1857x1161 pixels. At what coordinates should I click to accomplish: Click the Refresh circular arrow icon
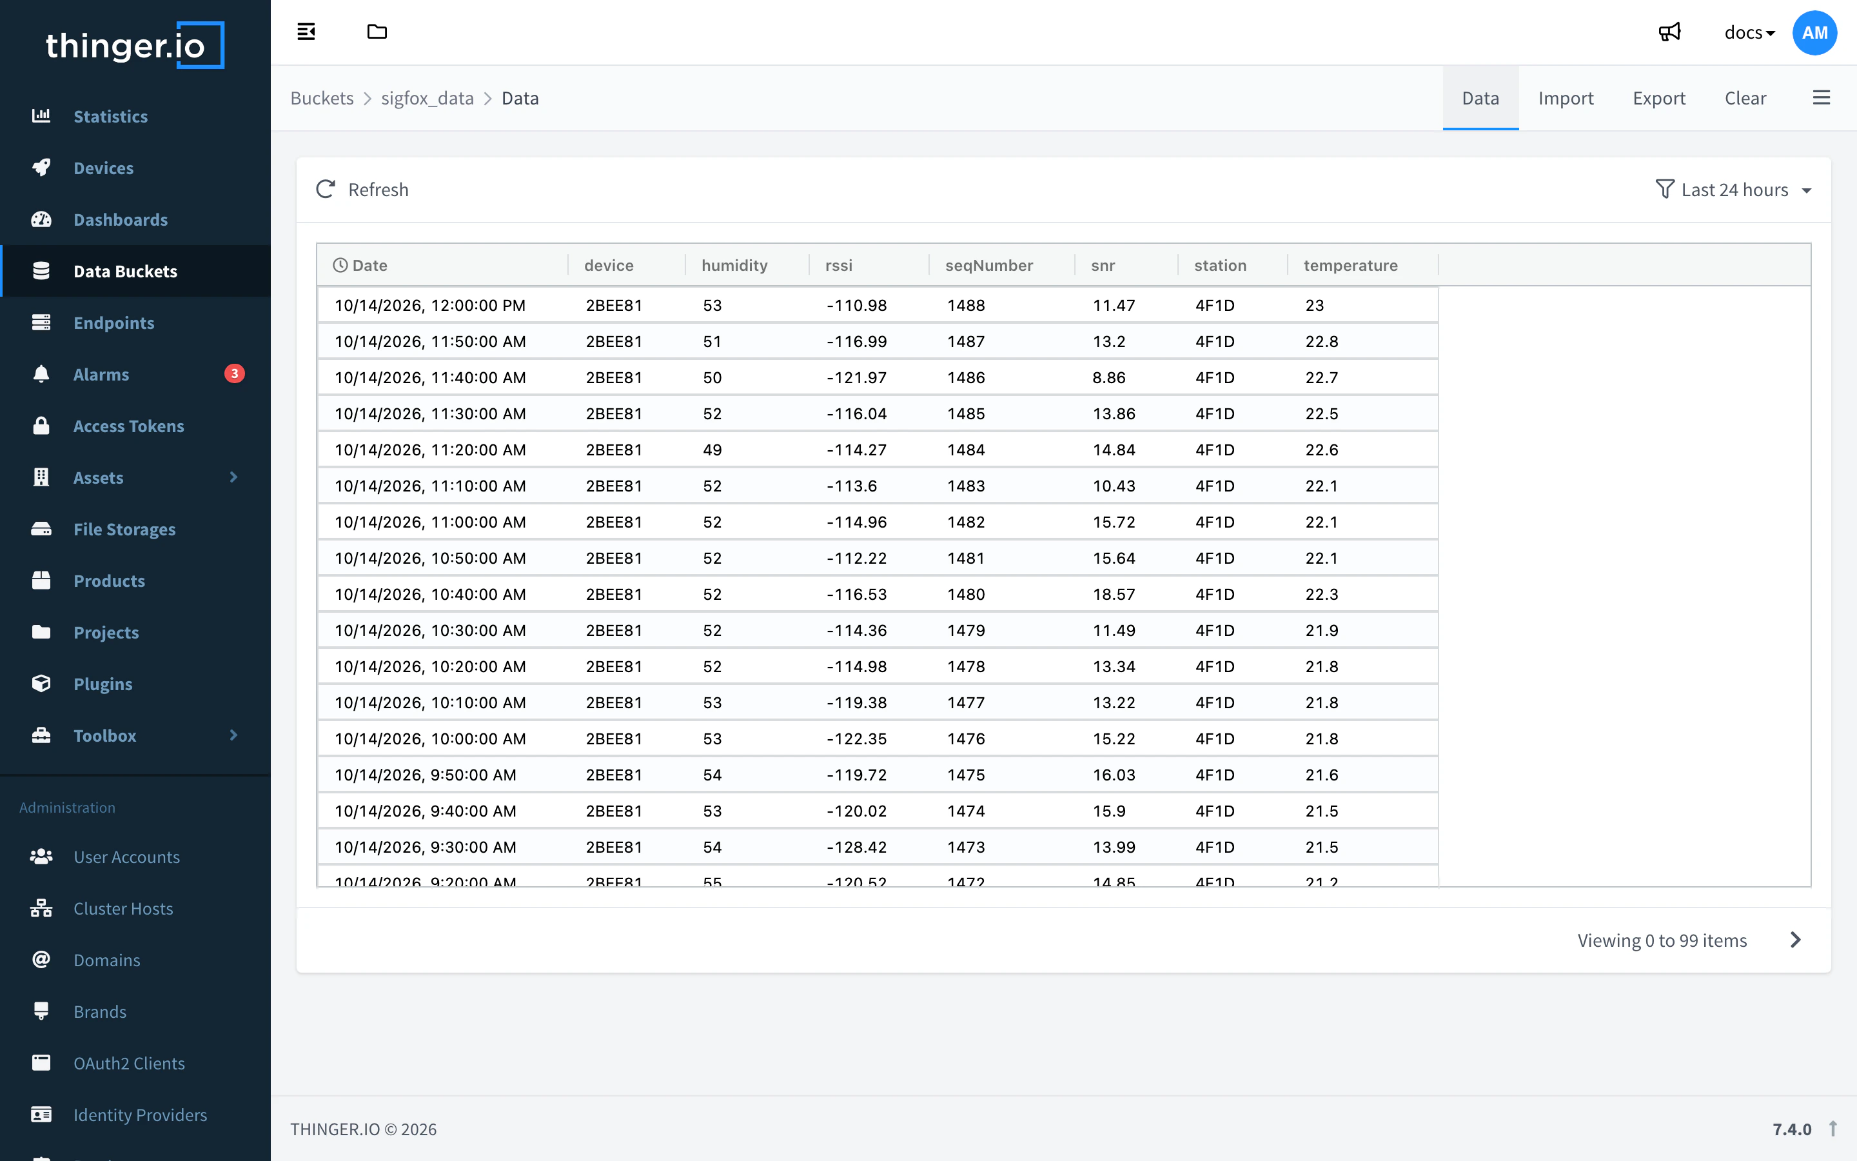(x=326, y=190)
